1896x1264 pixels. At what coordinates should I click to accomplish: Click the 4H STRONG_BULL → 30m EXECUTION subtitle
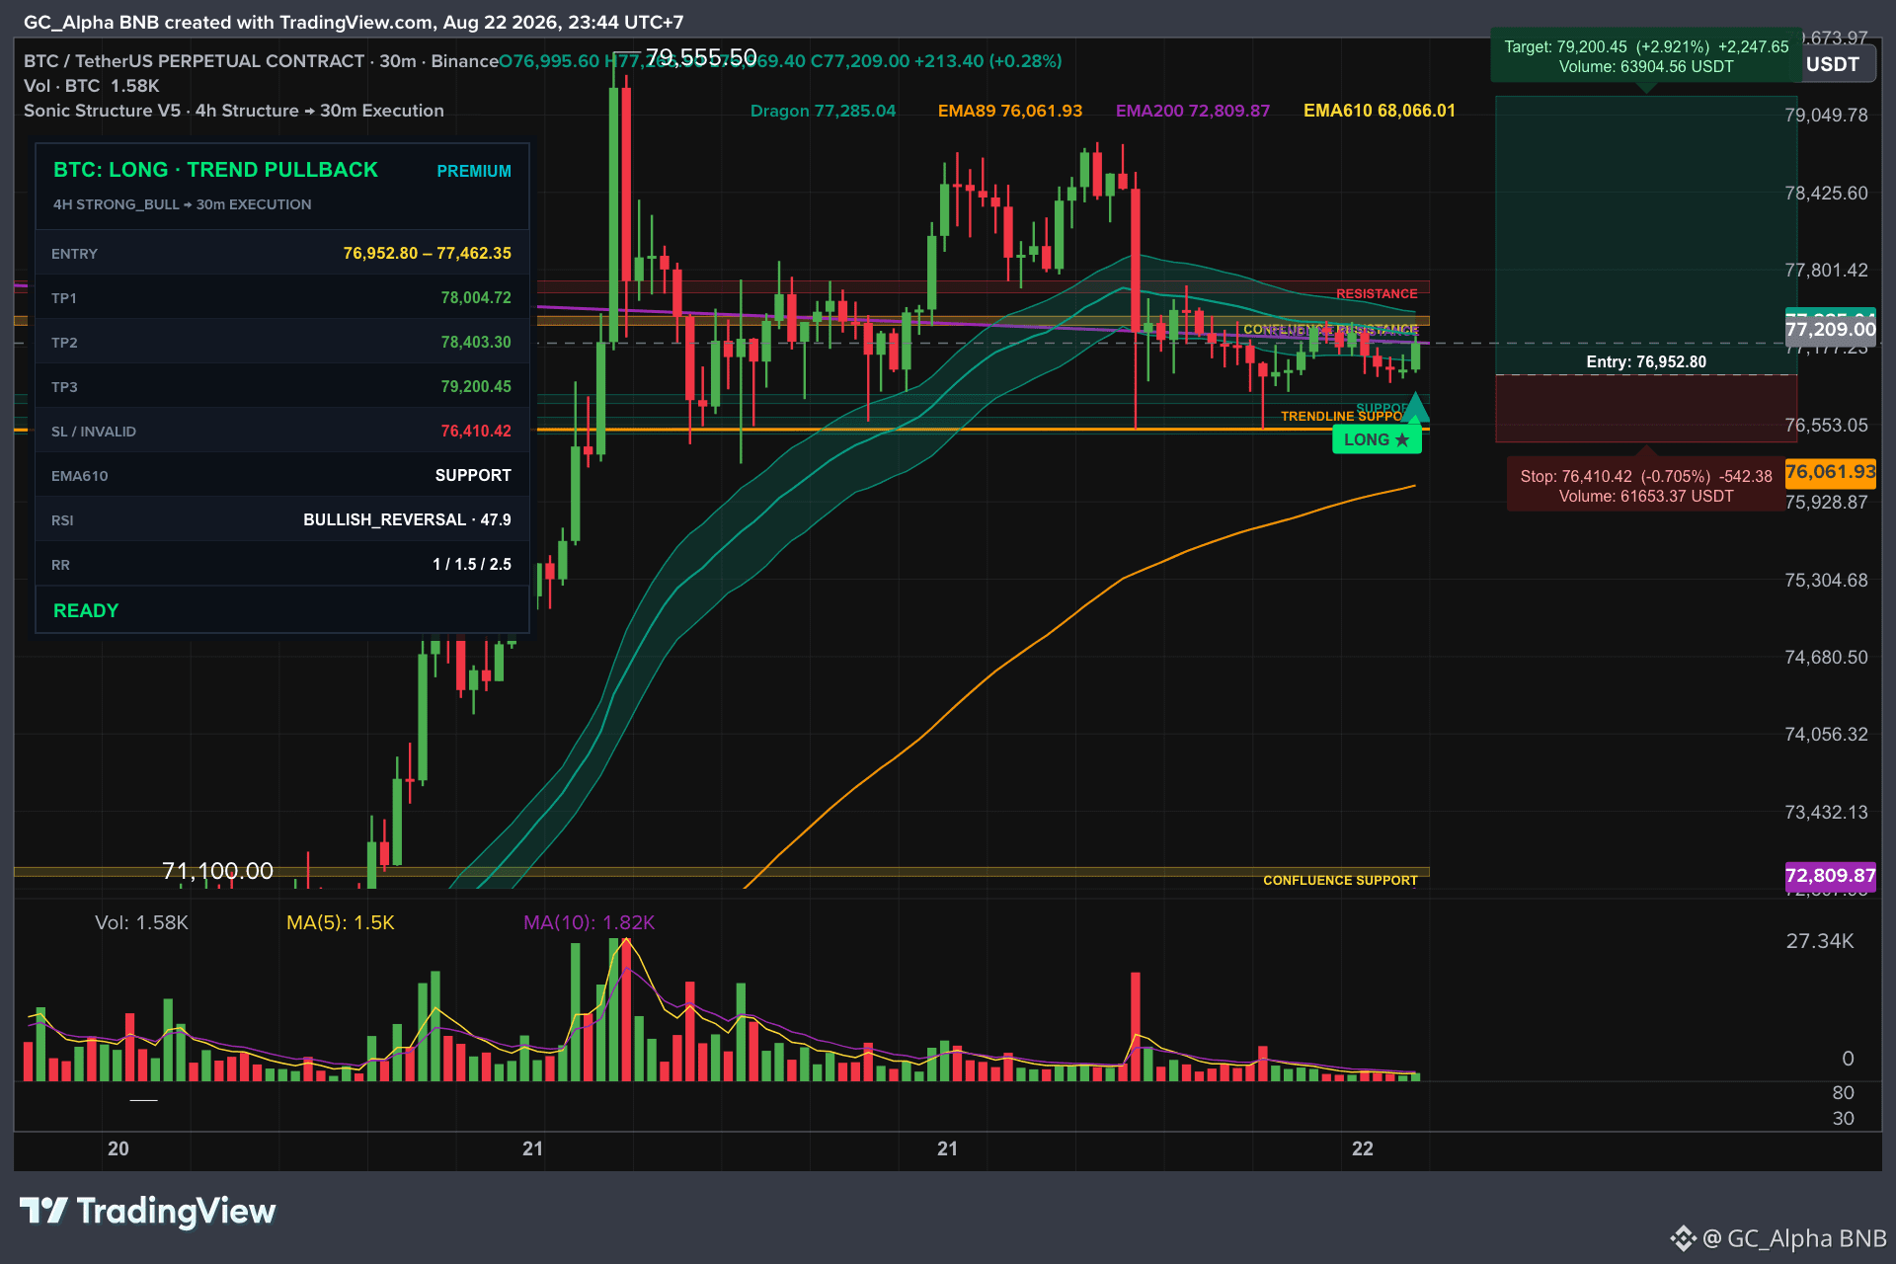[x=183, y=204]
